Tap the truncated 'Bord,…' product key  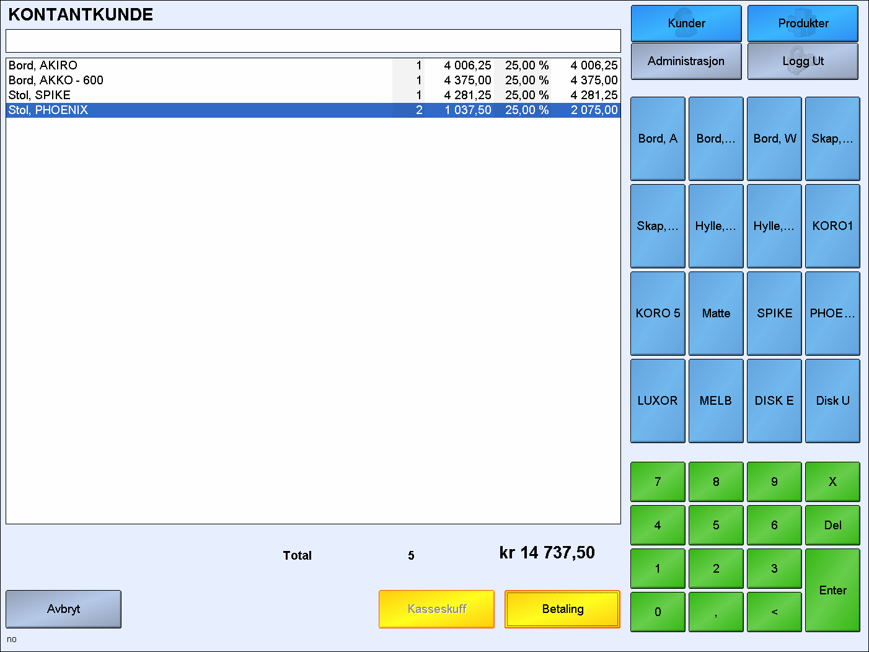(716, 139)
